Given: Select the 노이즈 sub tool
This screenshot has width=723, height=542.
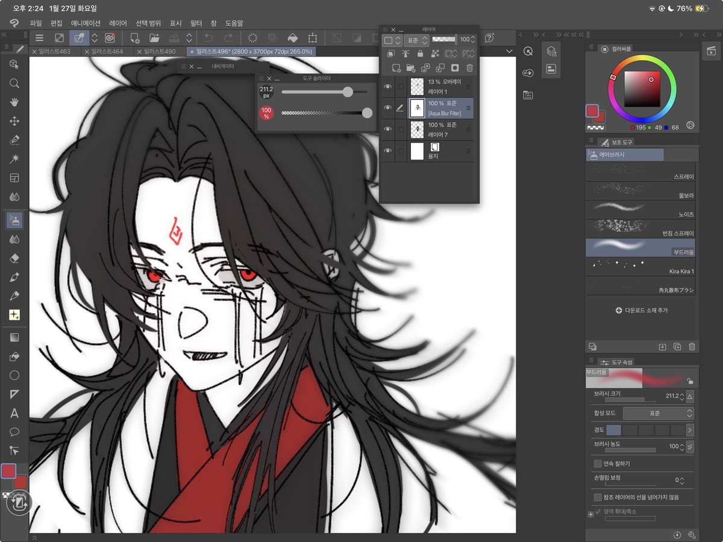Looking at the screenshot, I should point(640,210).
